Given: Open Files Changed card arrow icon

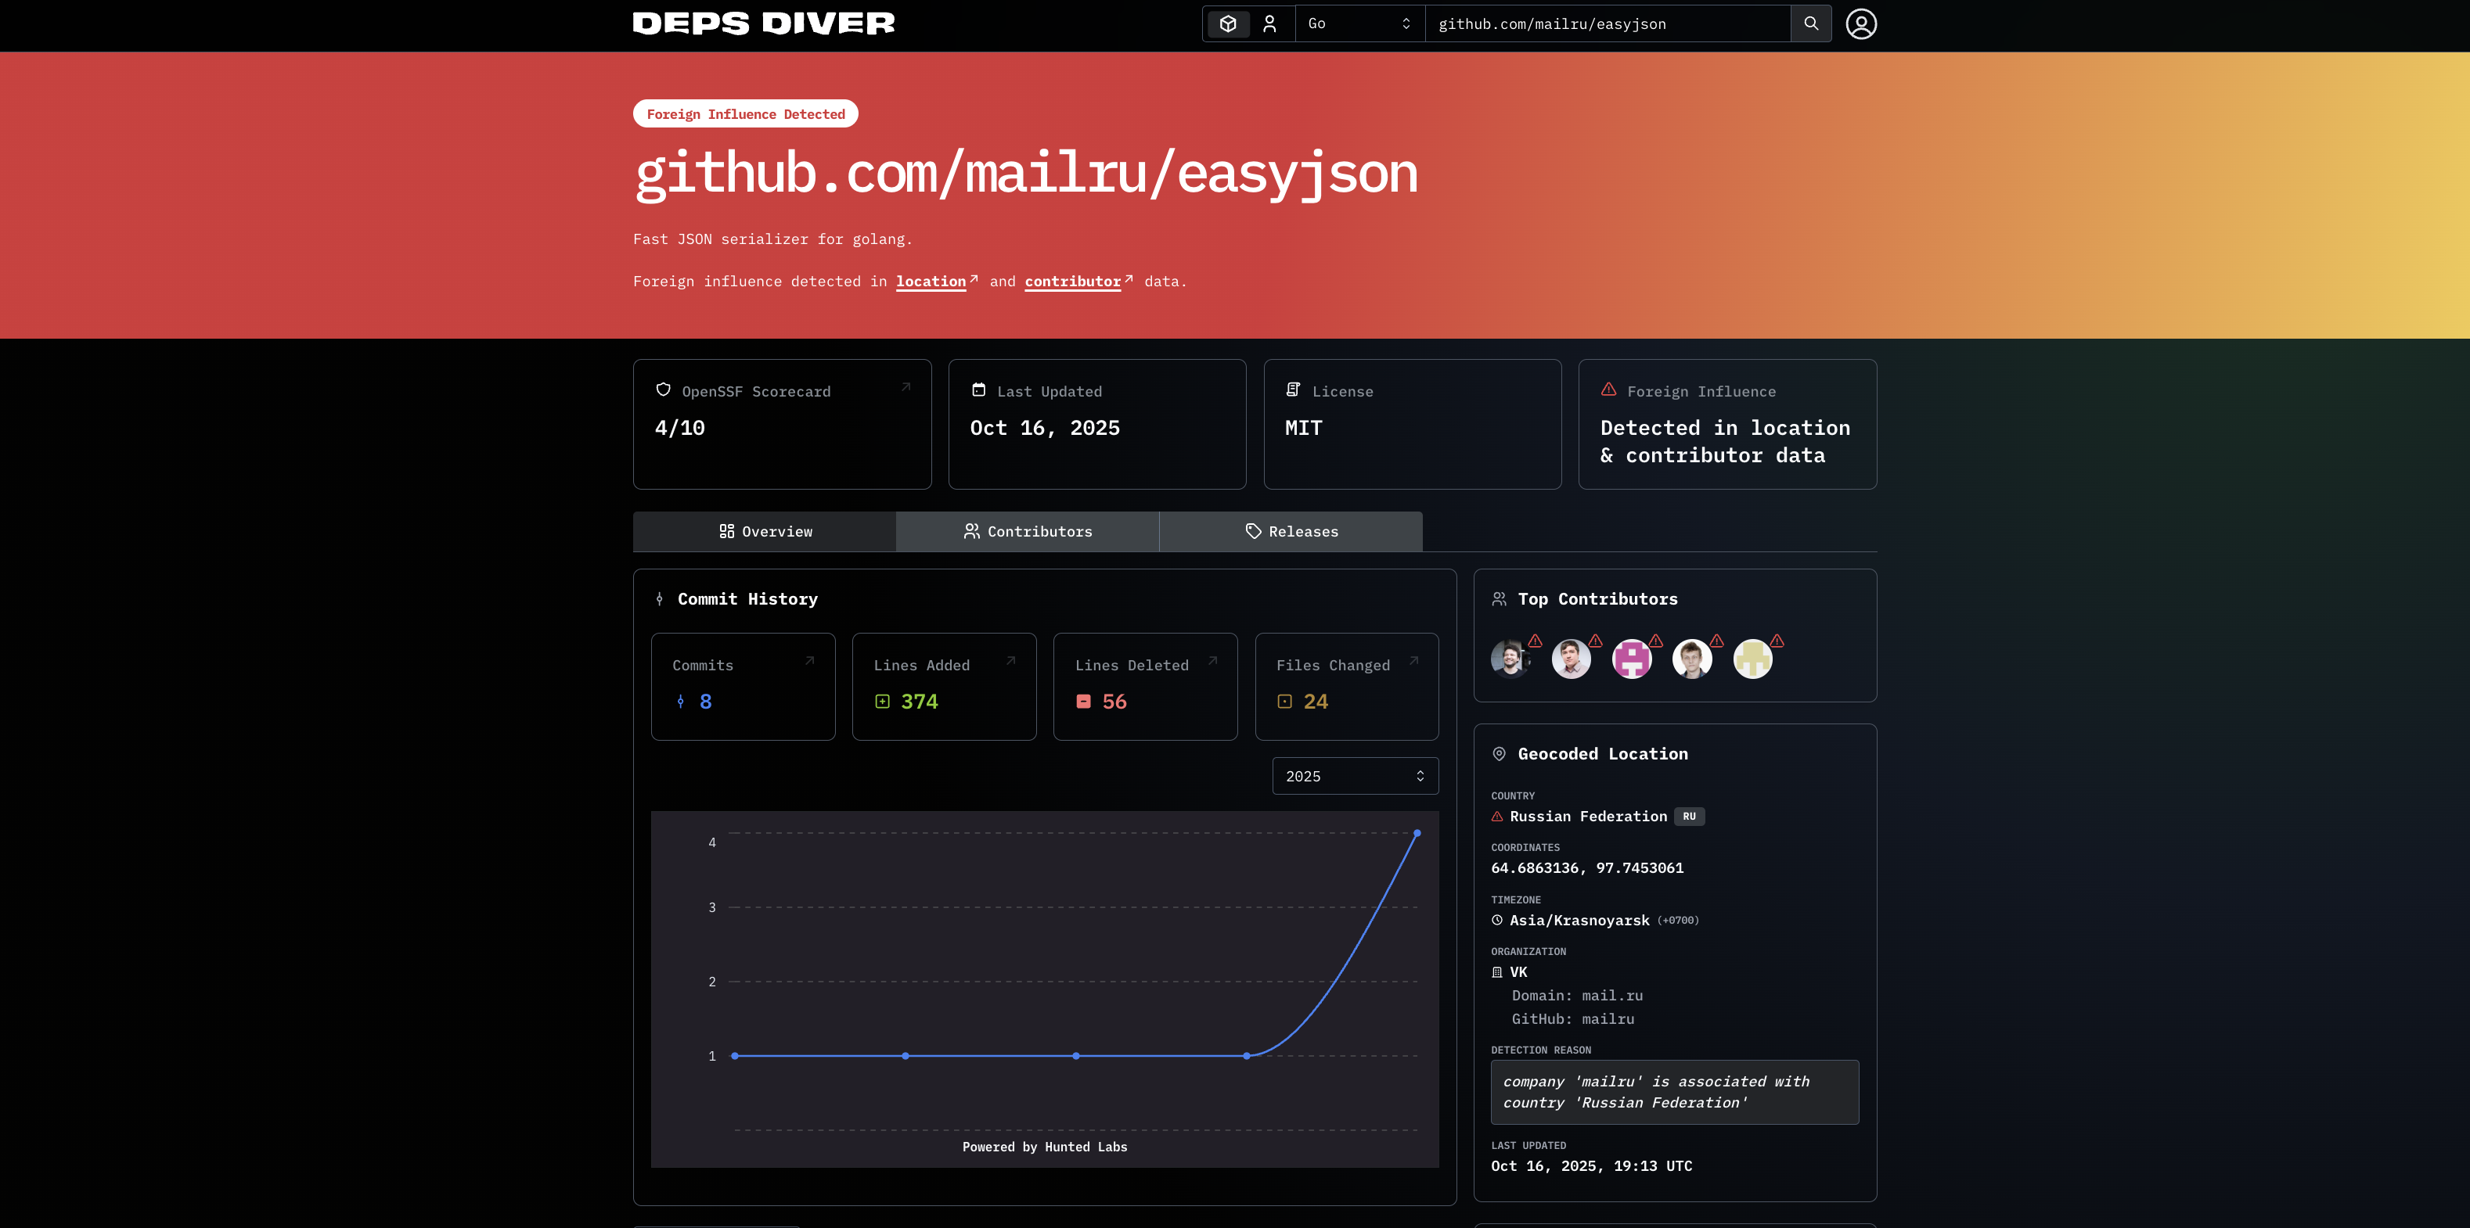Looking at the screenshot, I should click(x=1413, y=660).
